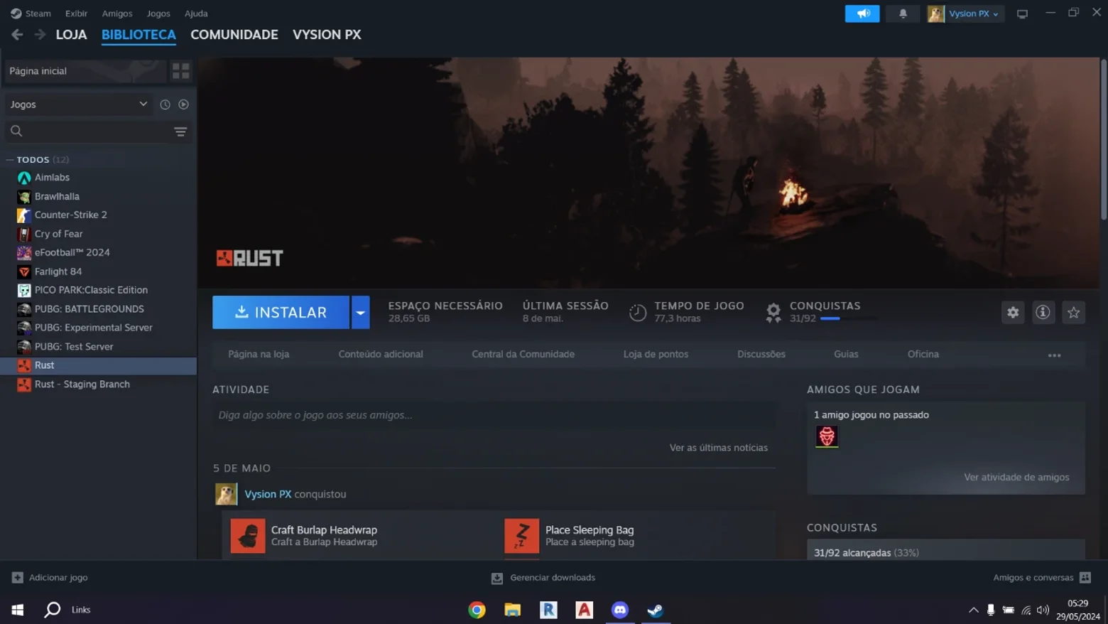Select Rust - Staging Branch

pos(98,384)
